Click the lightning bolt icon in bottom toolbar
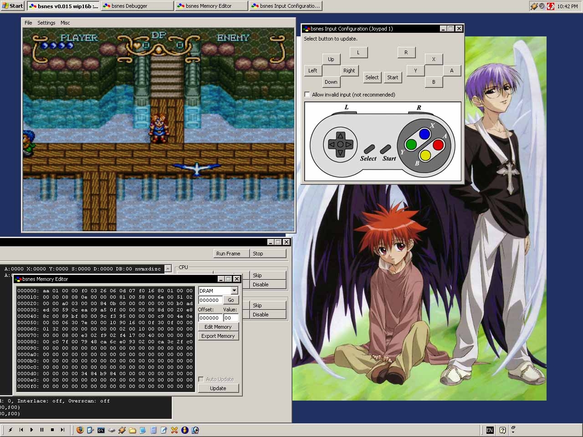The image size is (583, 437). 10,430
